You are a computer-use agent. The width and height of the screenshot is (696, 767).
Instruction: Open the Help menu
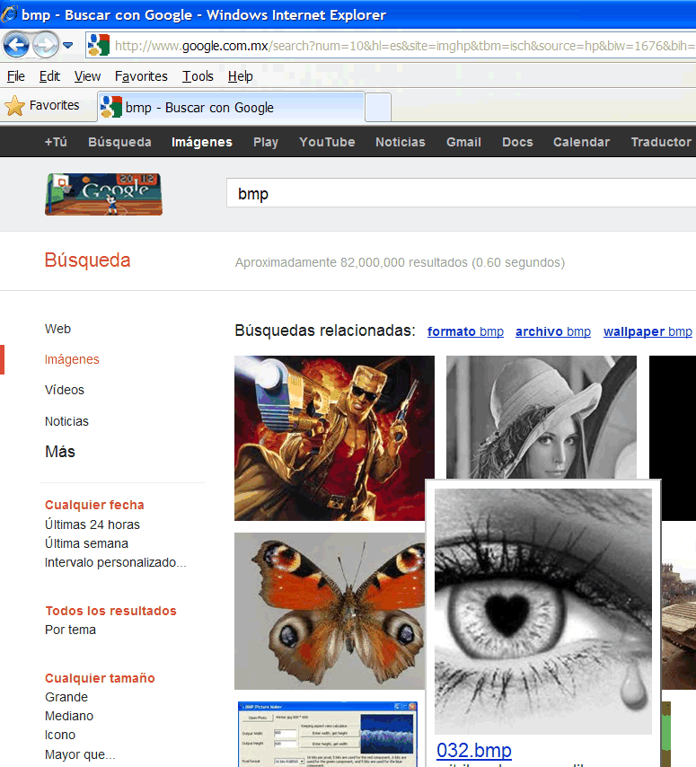click(x=240, y=76)
